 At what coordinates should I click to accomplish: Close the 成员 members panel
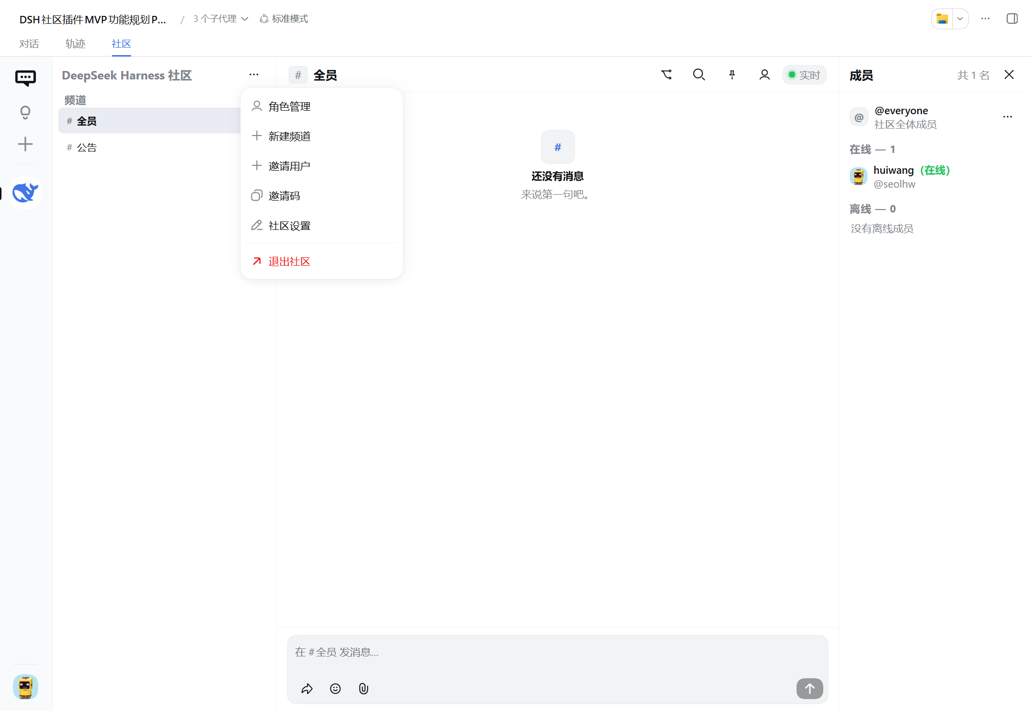1009,74
